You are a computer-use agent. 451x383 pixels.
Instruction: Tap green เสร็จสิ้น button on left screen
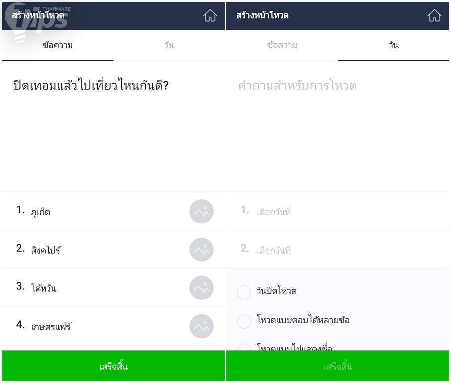(113, 366)
